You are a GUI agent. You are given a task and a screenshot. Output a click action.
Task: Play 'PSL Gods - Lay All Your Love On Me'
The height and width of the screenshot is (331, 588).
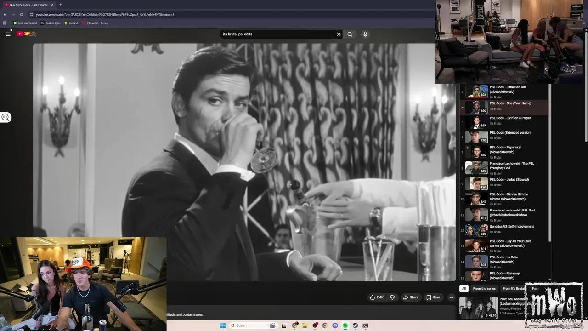504,245
